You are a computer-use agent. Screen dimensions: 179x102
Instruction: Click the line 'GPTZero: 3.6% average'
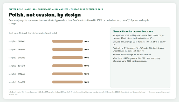[x=139, y=43]
